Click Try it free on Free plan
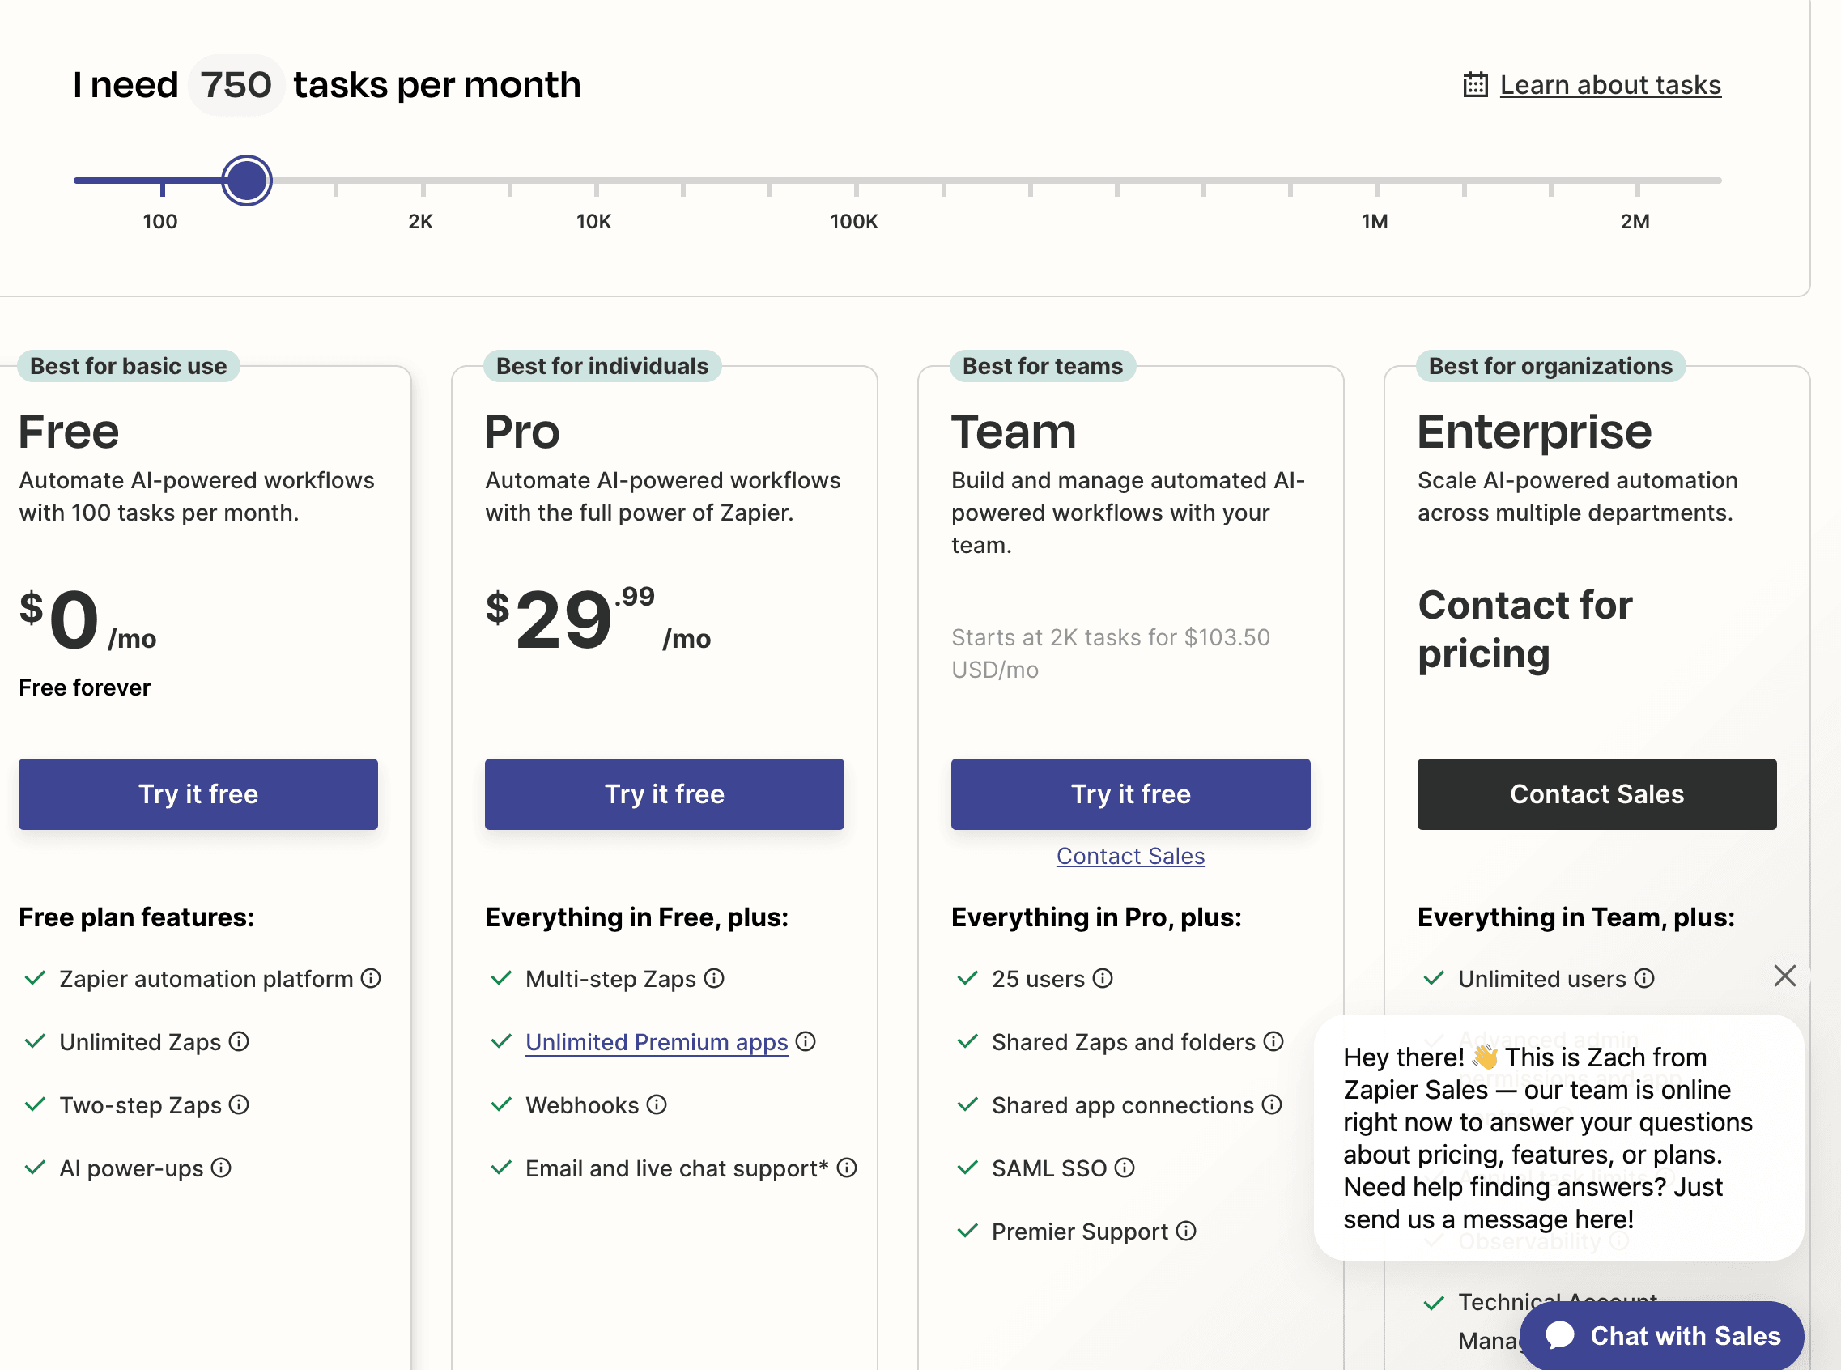The width and height of the screenshot is (1841, 1370). (x=198, y=793)
